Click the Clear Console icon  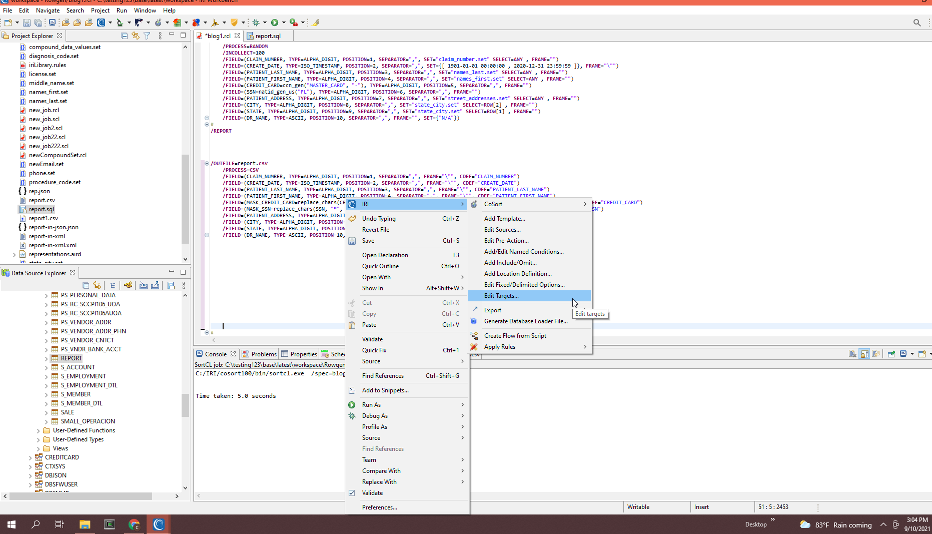tap(852, 354)
